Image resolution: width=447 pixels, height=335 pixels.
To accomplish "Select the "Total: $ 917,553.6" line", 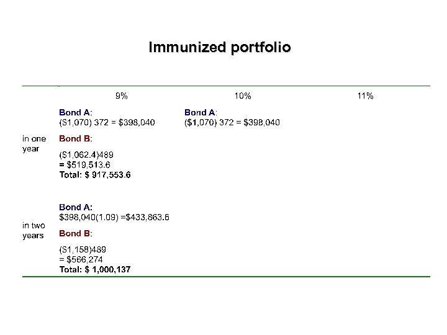I will pos(95,175).
